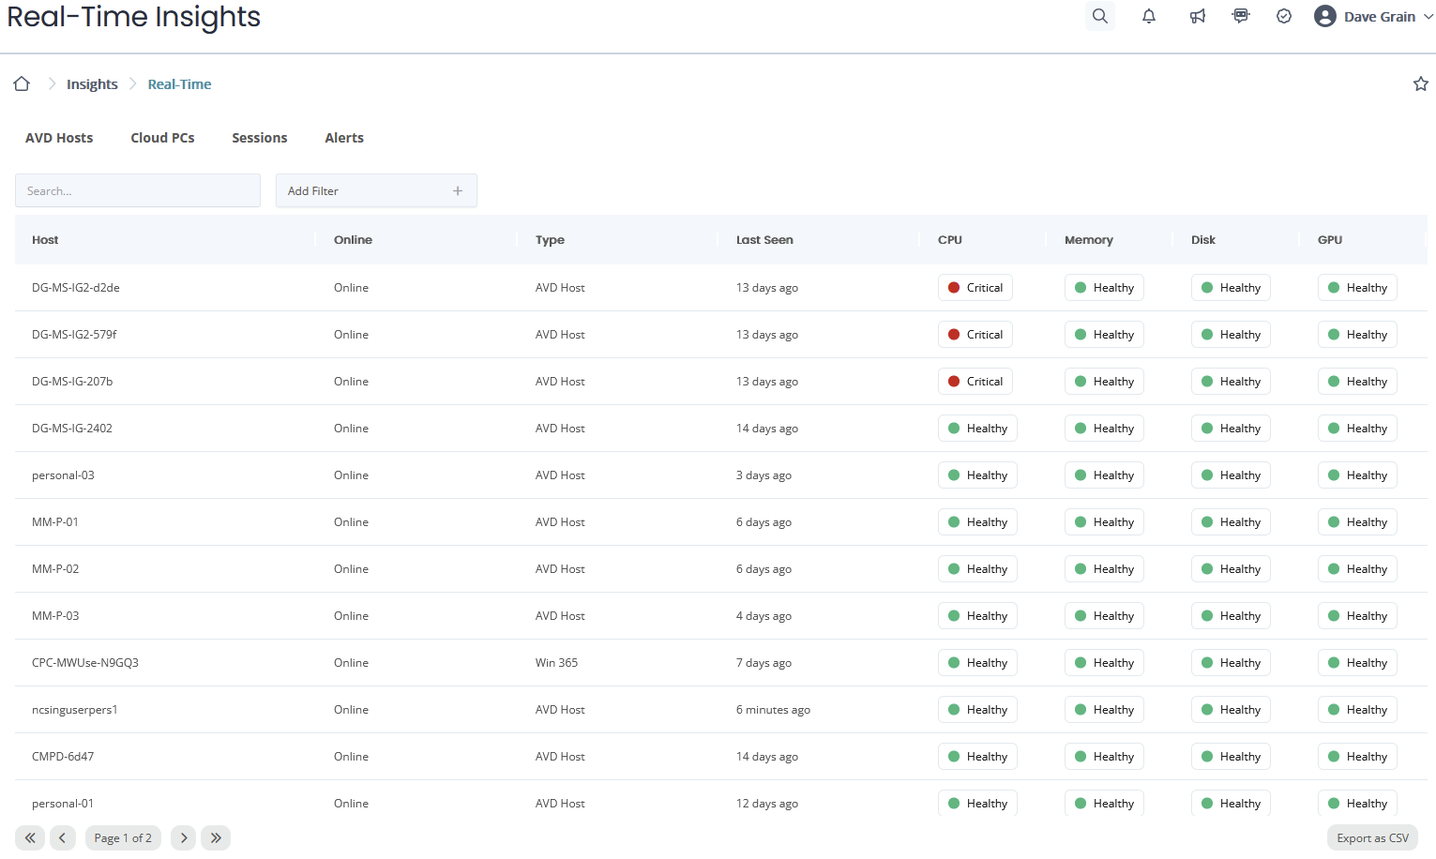This screenshot has height=859, width=1436.
Task: Open the Page 1 of 2 selector
Action: pyautogui.click(x=123, y=837)
